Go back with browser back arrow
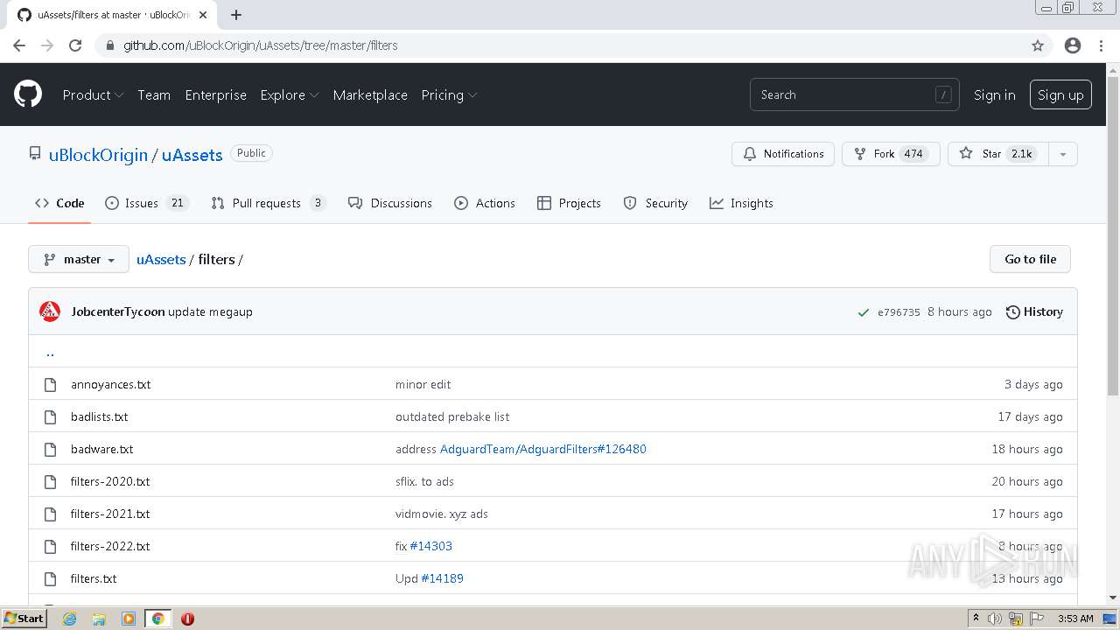1120x630 pixels. pos(19,45)
